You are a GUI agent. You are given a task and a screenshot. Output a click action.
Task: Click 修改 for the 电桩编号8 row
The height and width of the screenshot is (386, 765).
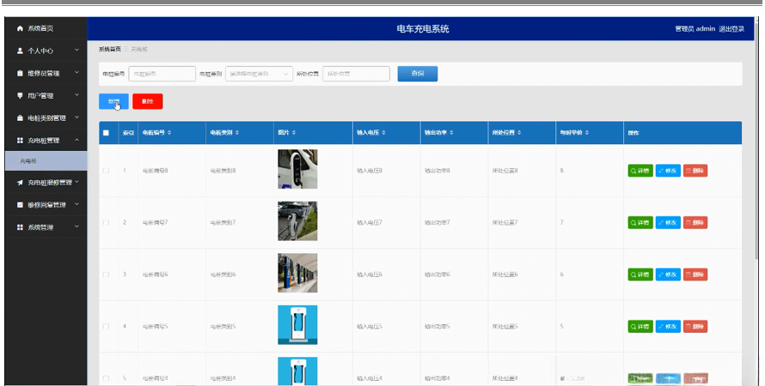tap(668, 171)
